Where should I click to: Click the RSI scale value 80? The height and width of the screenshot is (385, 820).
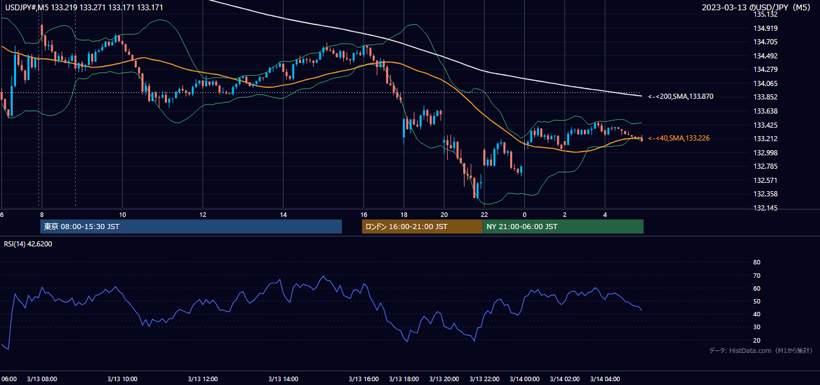point(756,262)
